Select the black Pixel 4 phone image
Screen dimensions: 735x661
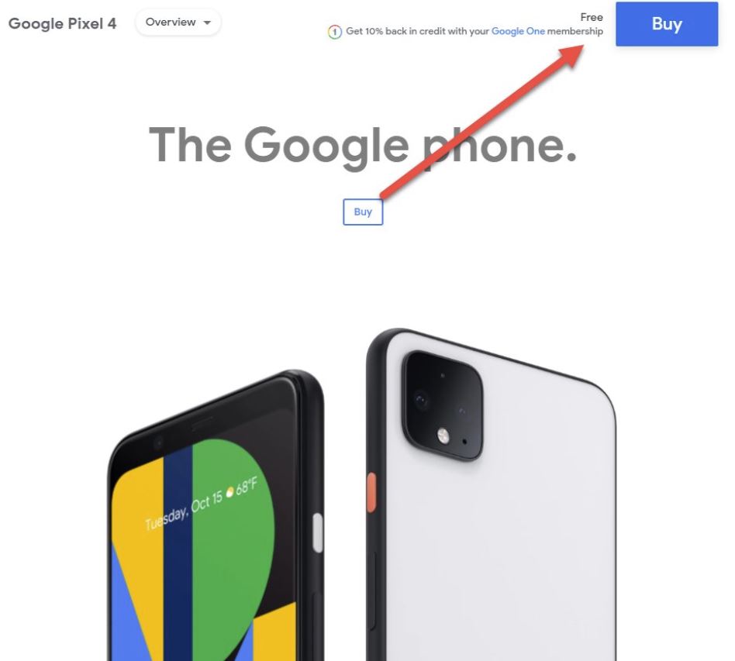pyautogui.click(x=216, y=515)
